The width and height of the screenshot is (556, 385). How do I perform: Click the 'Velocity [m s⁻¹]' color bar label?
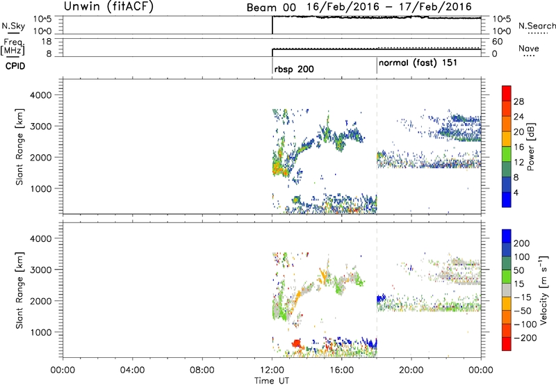click(x=543, y=290)
